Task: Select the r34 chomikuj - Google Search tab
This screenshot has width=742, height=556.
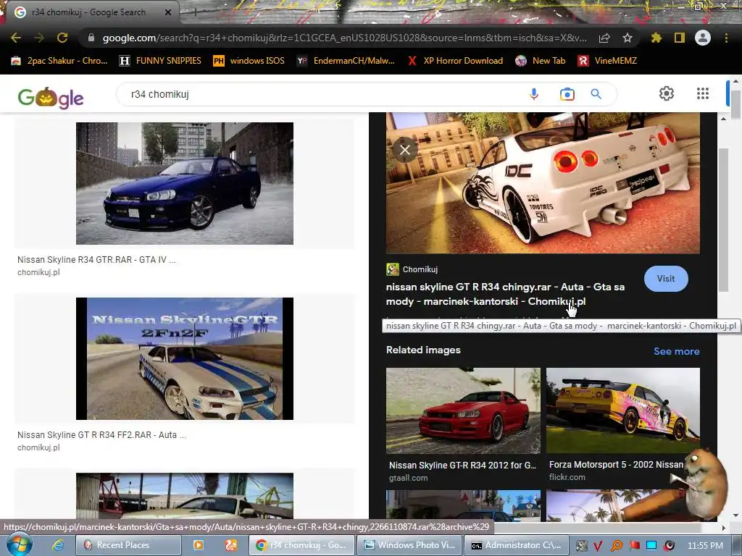Action: (90, 12)
